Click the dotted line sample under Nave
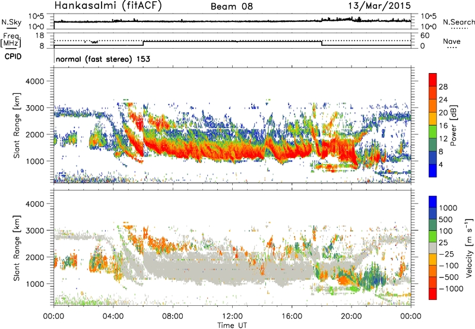Image resolution: width=475 pixels, height=329 pixels. [452, 48]
